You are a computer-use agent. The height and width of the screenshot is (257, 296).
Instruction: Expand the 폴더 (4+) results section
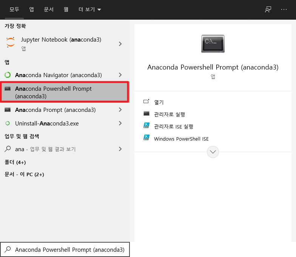[x=15, y=163]
